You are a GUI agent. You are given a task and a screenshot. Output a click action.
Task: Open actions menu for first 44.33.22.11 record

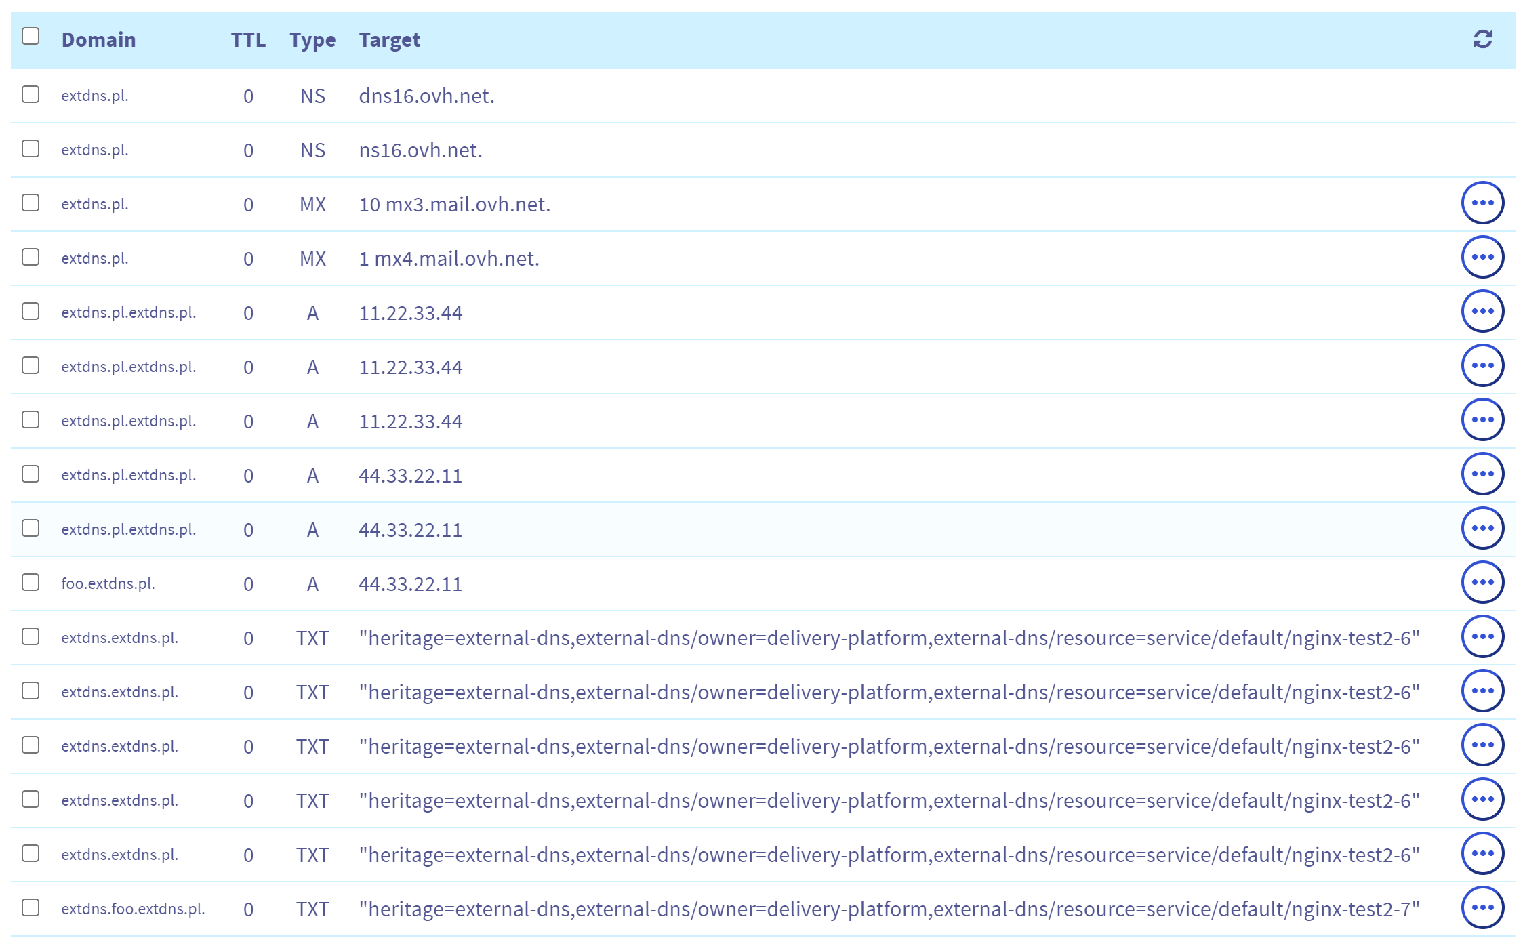point(1482,474)
